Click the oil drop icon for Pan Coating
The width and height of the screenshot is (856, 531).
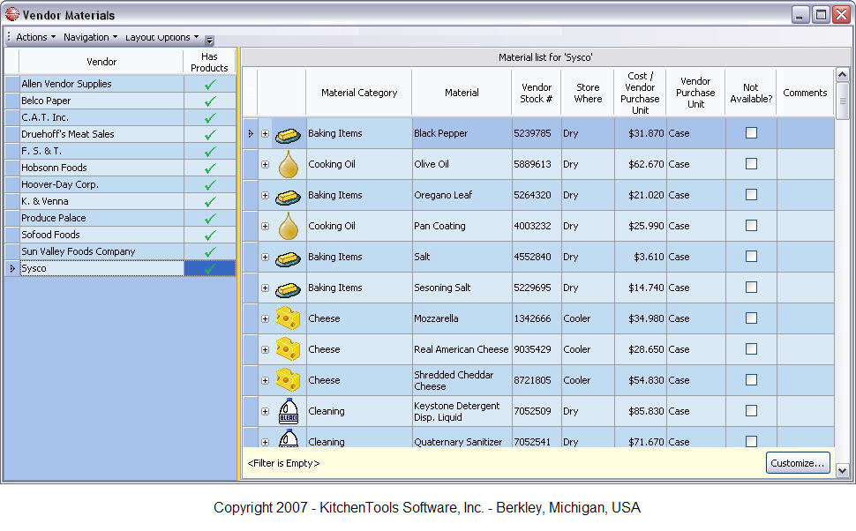pyautogui.click(x=289, y=226)
